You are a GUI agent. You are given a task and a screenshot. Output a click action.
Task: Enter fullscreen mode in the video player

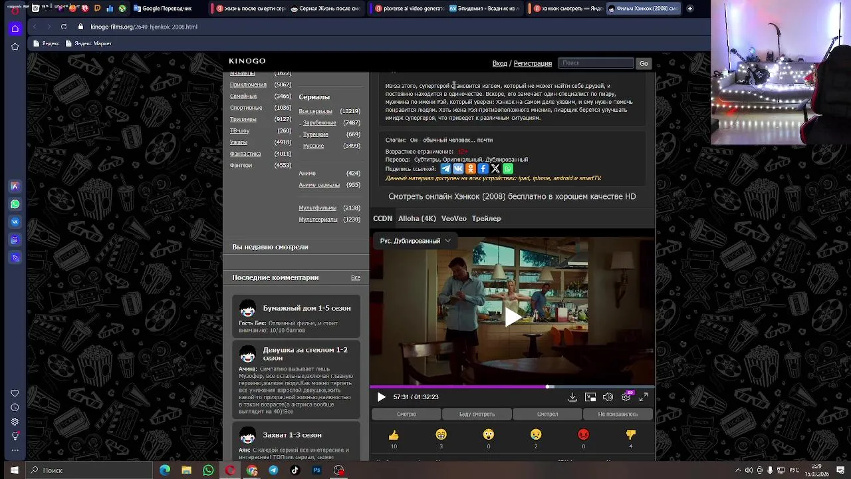coord(644,397)
